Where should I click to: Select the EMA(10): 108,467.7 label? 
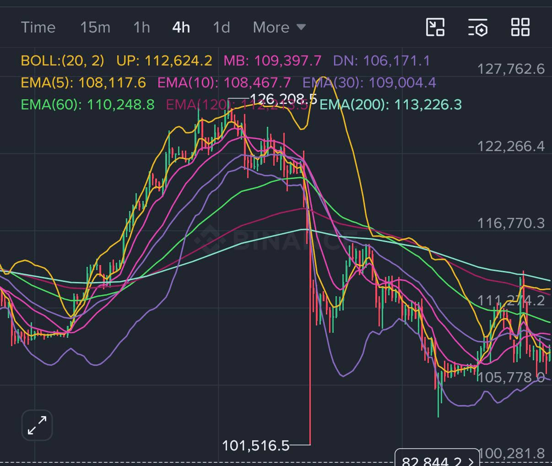224,83
